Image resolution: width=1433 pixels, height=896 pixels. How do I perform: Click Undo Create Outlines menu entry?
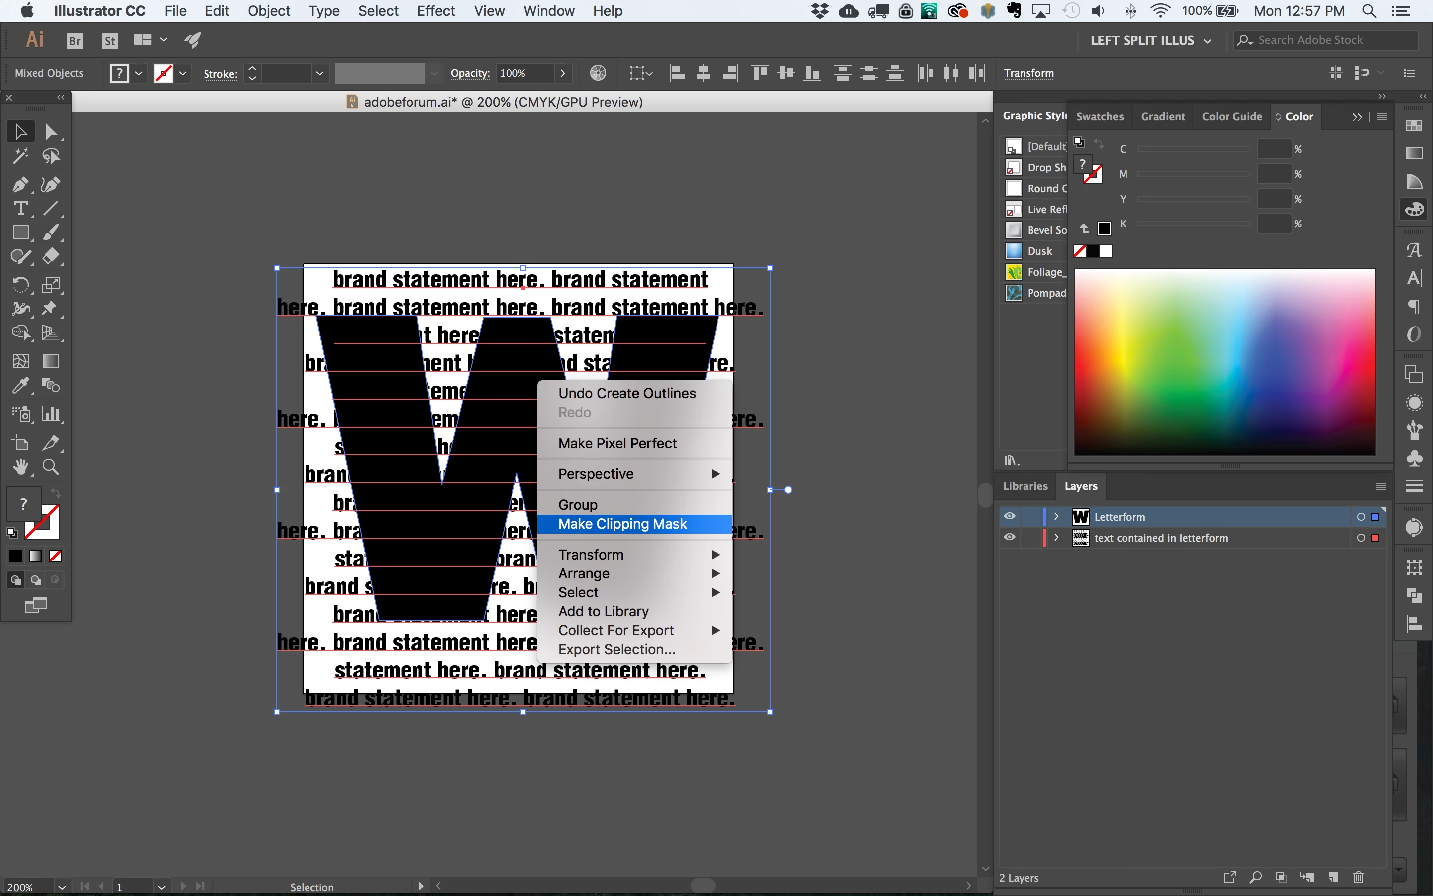click(626, 393)
